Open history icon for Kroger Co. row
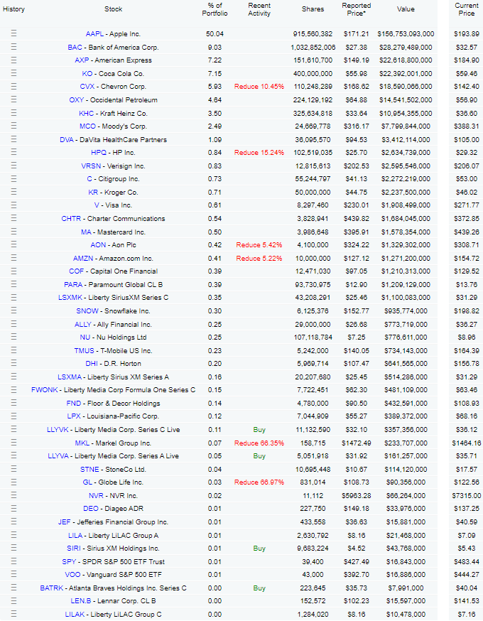This screenshot has height=621, width=483. point(14,192)
